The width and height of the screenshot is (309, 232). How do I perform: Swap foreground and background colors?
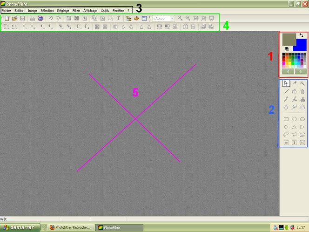coord(302,35)
